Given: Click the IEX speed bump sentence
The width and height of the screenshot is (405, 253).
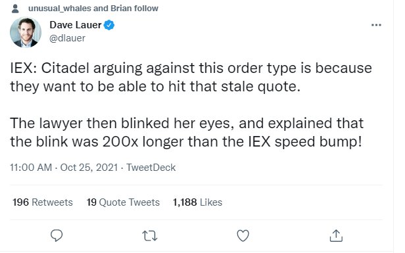Looking at the screenshot, I should point(187,132).
